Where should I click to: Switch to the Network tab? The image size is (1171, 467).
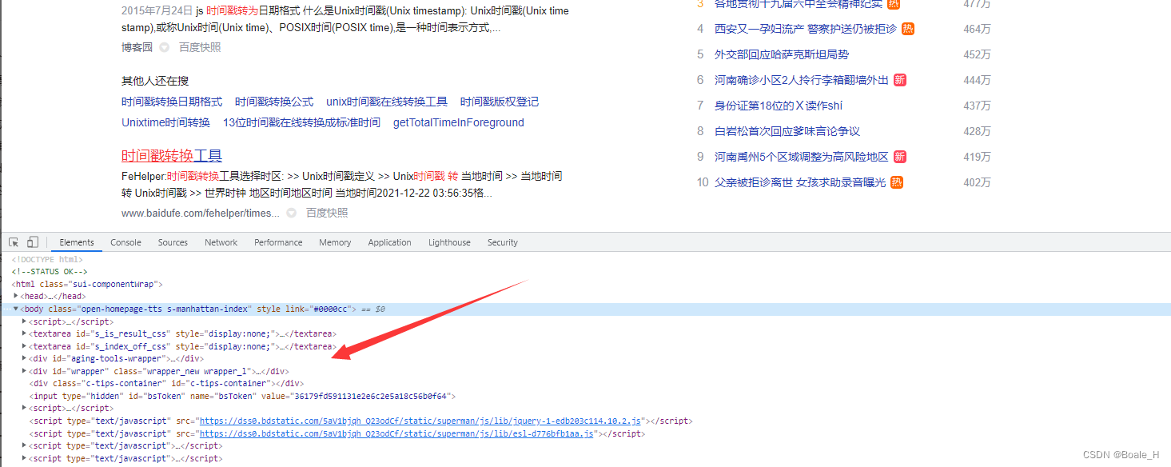[x=221, y=242]
